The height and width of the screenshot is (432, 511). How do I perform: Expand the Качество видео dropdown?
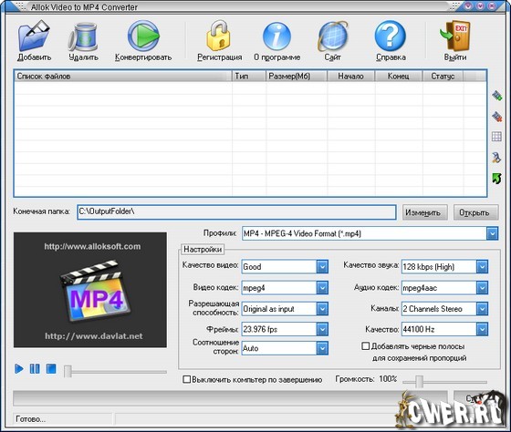tap(322, 267)
